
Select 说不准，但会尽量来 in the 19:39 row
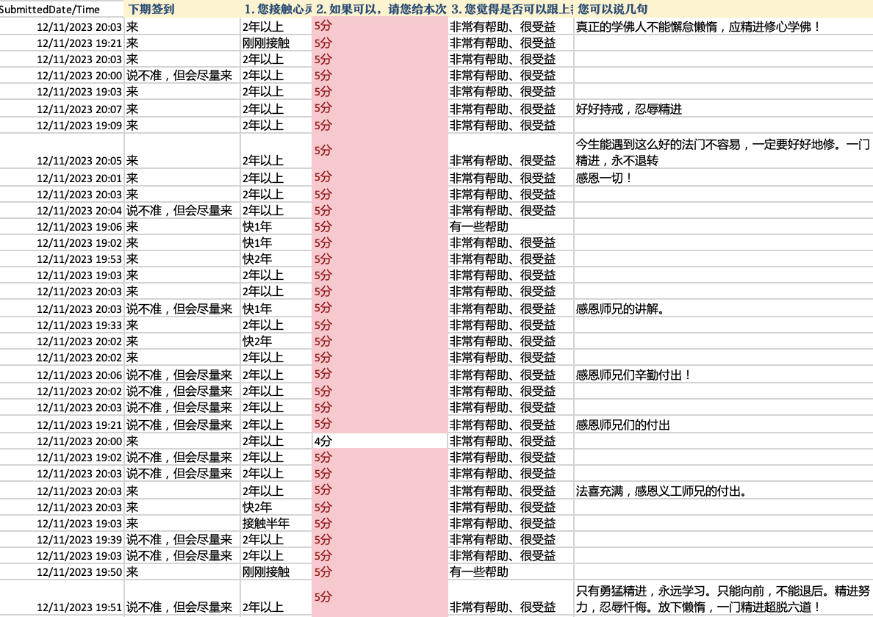[179, 540]
